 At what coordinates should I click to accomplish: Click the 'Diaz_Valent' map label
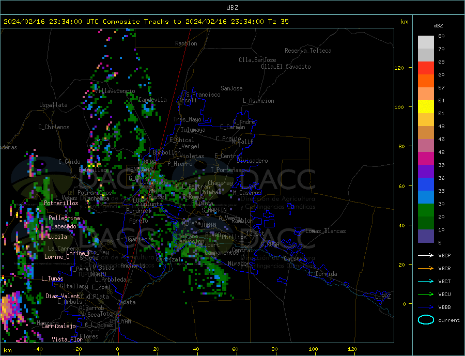tap(63, 296)
